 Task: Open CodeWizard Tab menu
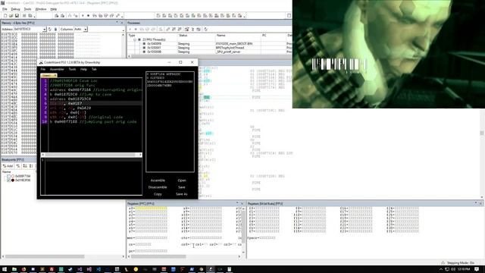94,69
